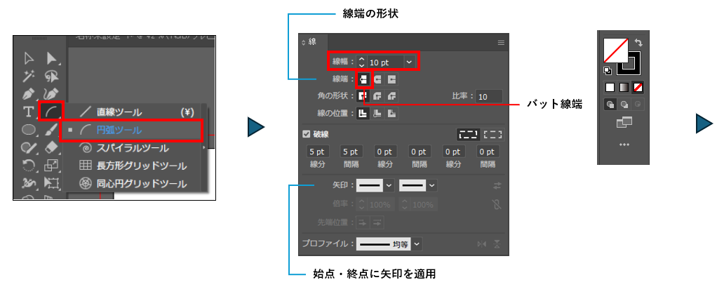Pick the Magic Wand tool
This screenshot has height=287, width=717.
tap(29, 76)
